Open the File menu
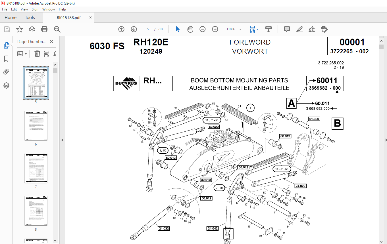 [5, 9]
